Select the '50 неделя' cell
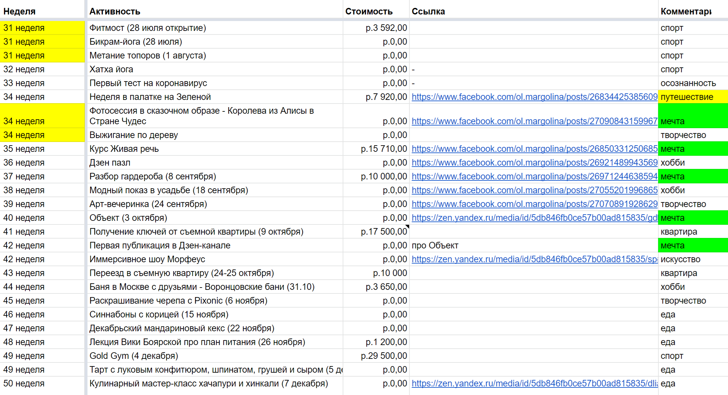The height and width of the screenshot is (395, 728). [x=42, y=383]
